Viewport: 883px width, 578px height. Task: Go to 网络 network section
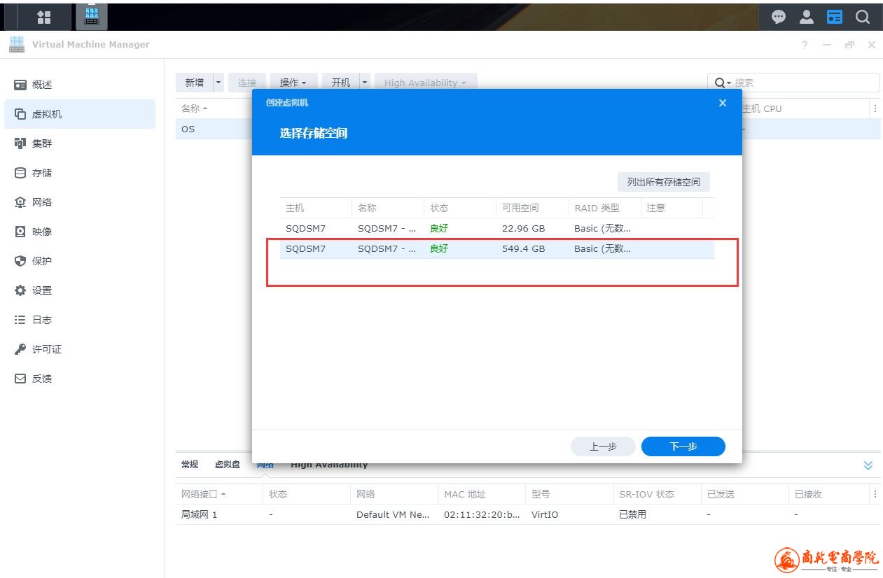click(42, 202)
